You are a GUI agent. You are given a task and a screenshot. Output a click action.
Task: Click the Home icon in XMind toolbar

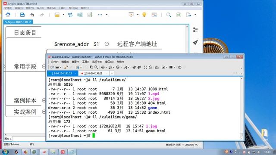(8, 15)
